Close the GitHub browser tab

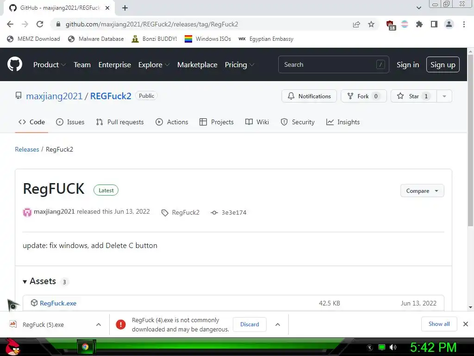coord(107,8)
